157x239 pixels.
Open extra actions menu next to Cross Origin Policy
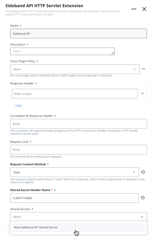tap(143, 69)
